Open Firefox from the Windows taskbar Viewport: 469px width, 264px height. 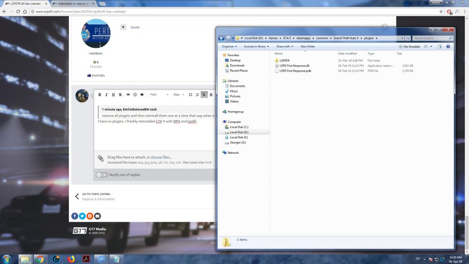pyautogui.click(x=71, y=258)
